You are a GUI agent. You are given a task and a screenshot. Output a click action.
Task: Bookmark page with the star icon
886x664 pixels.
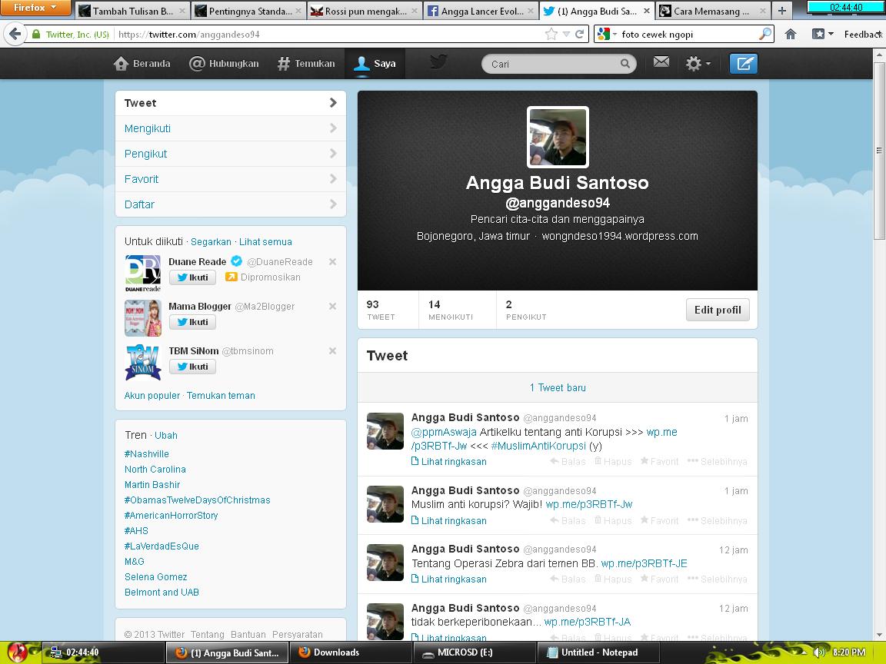(551, 34)
